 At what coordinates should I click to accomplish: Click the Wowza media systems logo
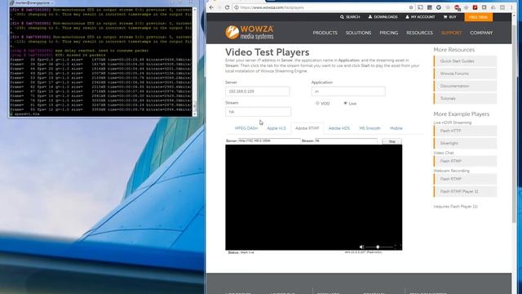coord(250,33)
